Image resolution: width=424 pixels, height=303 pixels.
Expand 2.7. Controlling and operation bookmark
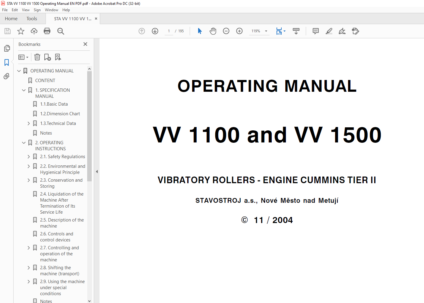[x=29, y=248]
